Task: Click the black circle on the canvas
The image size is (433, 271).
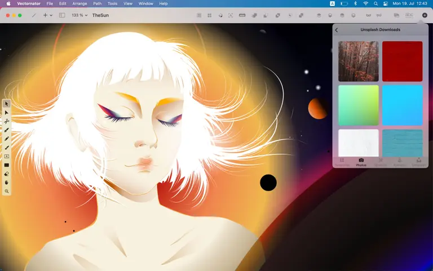Action: (x=268, y=182)
